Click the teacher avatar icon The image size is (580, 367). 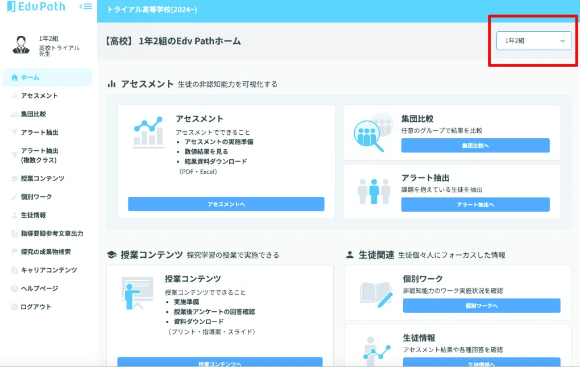[21, 45]
